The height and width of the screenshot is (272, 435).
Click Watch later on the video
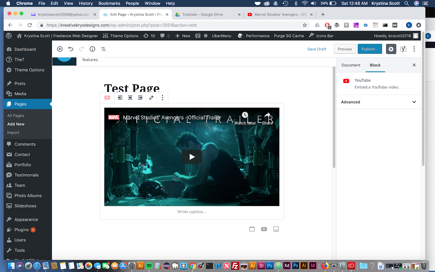245,119
